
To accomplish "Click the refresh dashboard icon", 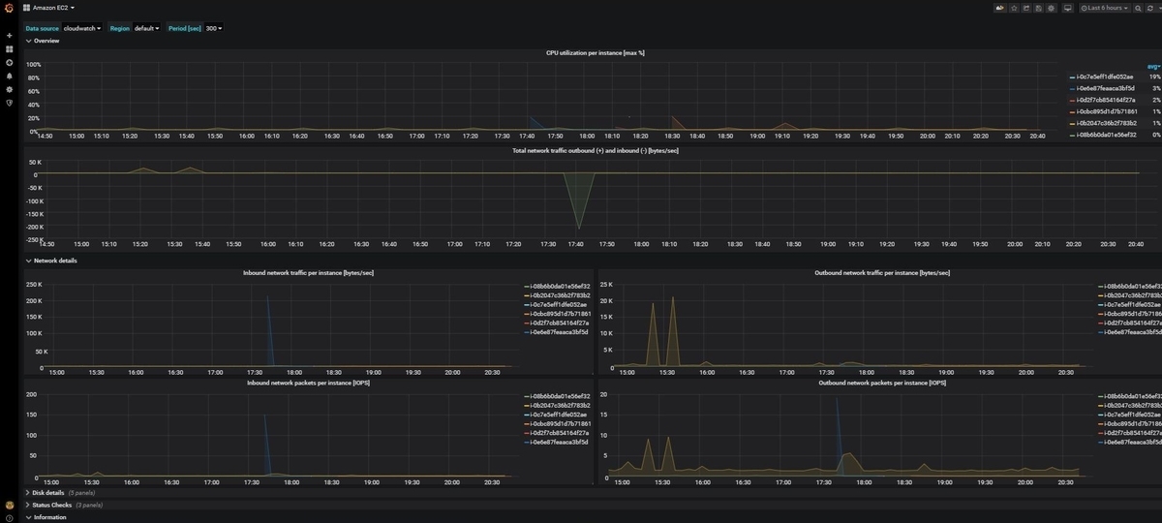I will pyautogui.click(x=1149, y=8).
